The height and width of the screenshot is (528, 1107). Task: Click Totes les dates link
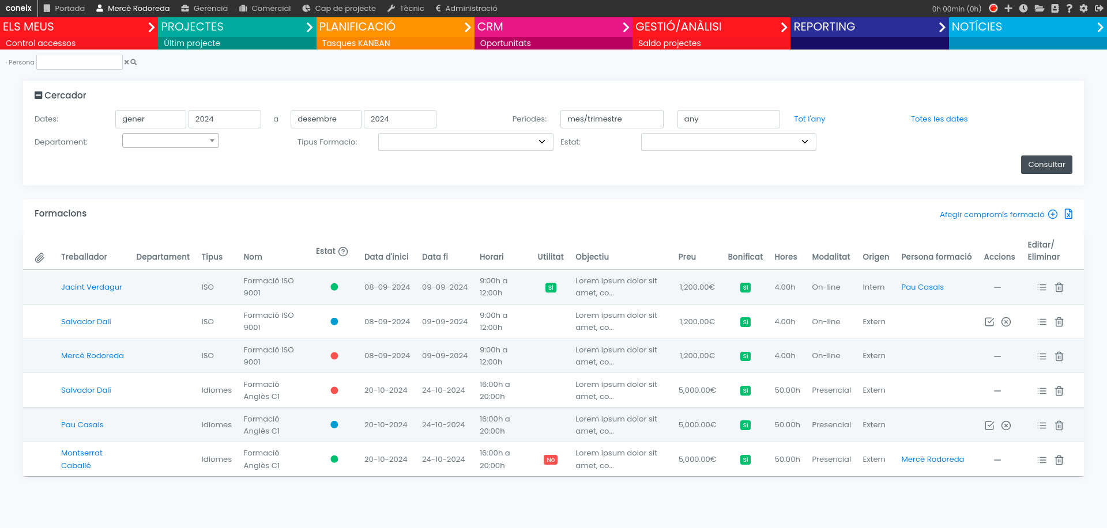pyautogui.click(x=939, y=119)
